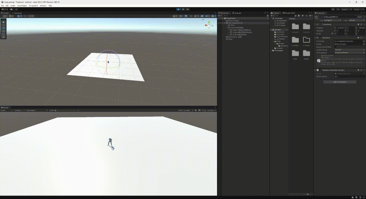
Task: Toggle Apply Root Motion checkbox
Action: click(x=336, y=47)
